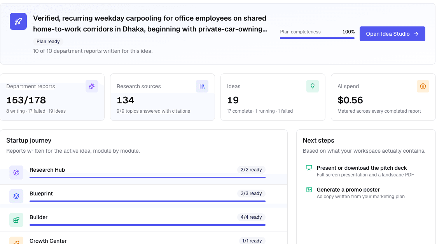
Task: Click 'Full screen presentation and a landscape PDF' text
Action: [365, 174]
